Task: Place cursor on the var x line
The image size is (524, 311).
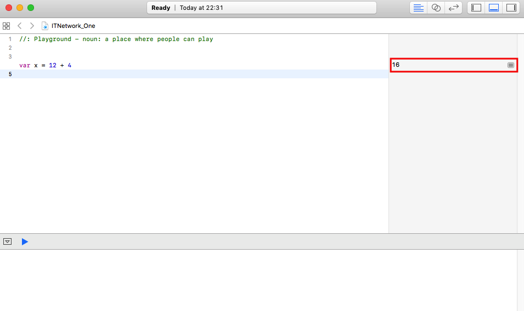Action: tap(194, 65)
